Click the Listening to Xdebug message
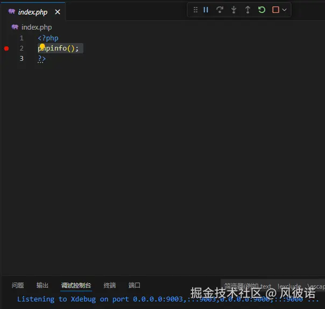This screenshot has height=309, width=325. (168, 299)
